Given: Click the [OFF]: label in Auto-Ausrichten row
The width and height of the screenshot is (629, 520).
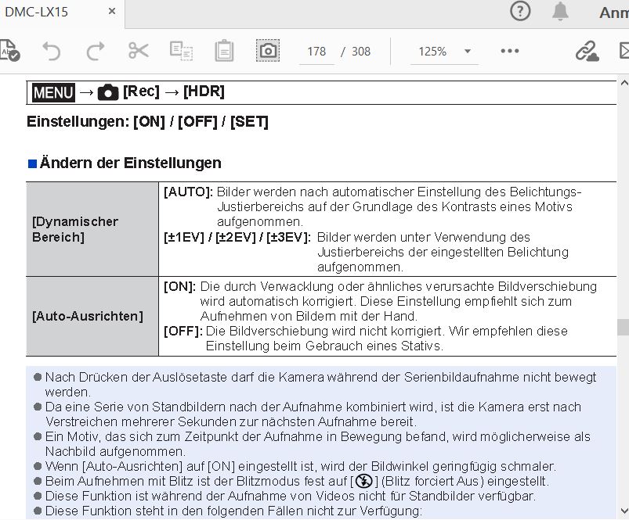Looking at the screenshot, I should tap(183, 331).
